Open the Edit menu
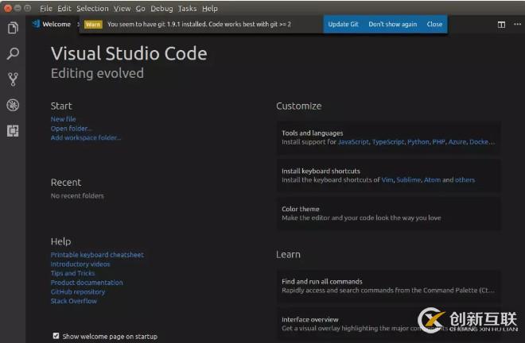This screenshot has height=343, width=525. [x=64, y=9]
